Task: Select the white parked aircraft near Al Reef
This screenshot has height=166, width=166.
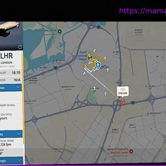Action: click(x=105, y=58)
